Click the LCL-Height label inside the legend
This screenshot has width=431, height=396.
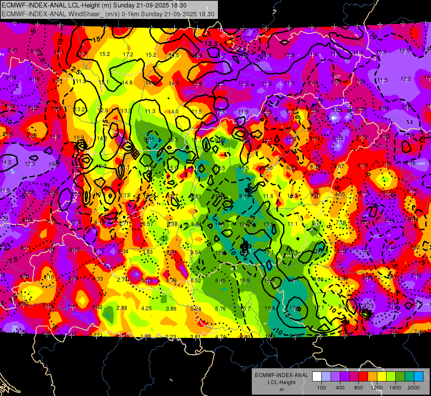click(281, 382)
